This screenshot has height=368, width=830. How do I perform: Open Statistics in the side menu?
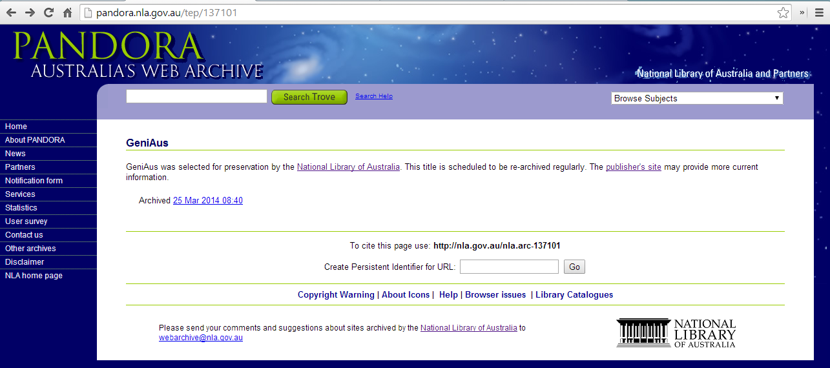48,208
